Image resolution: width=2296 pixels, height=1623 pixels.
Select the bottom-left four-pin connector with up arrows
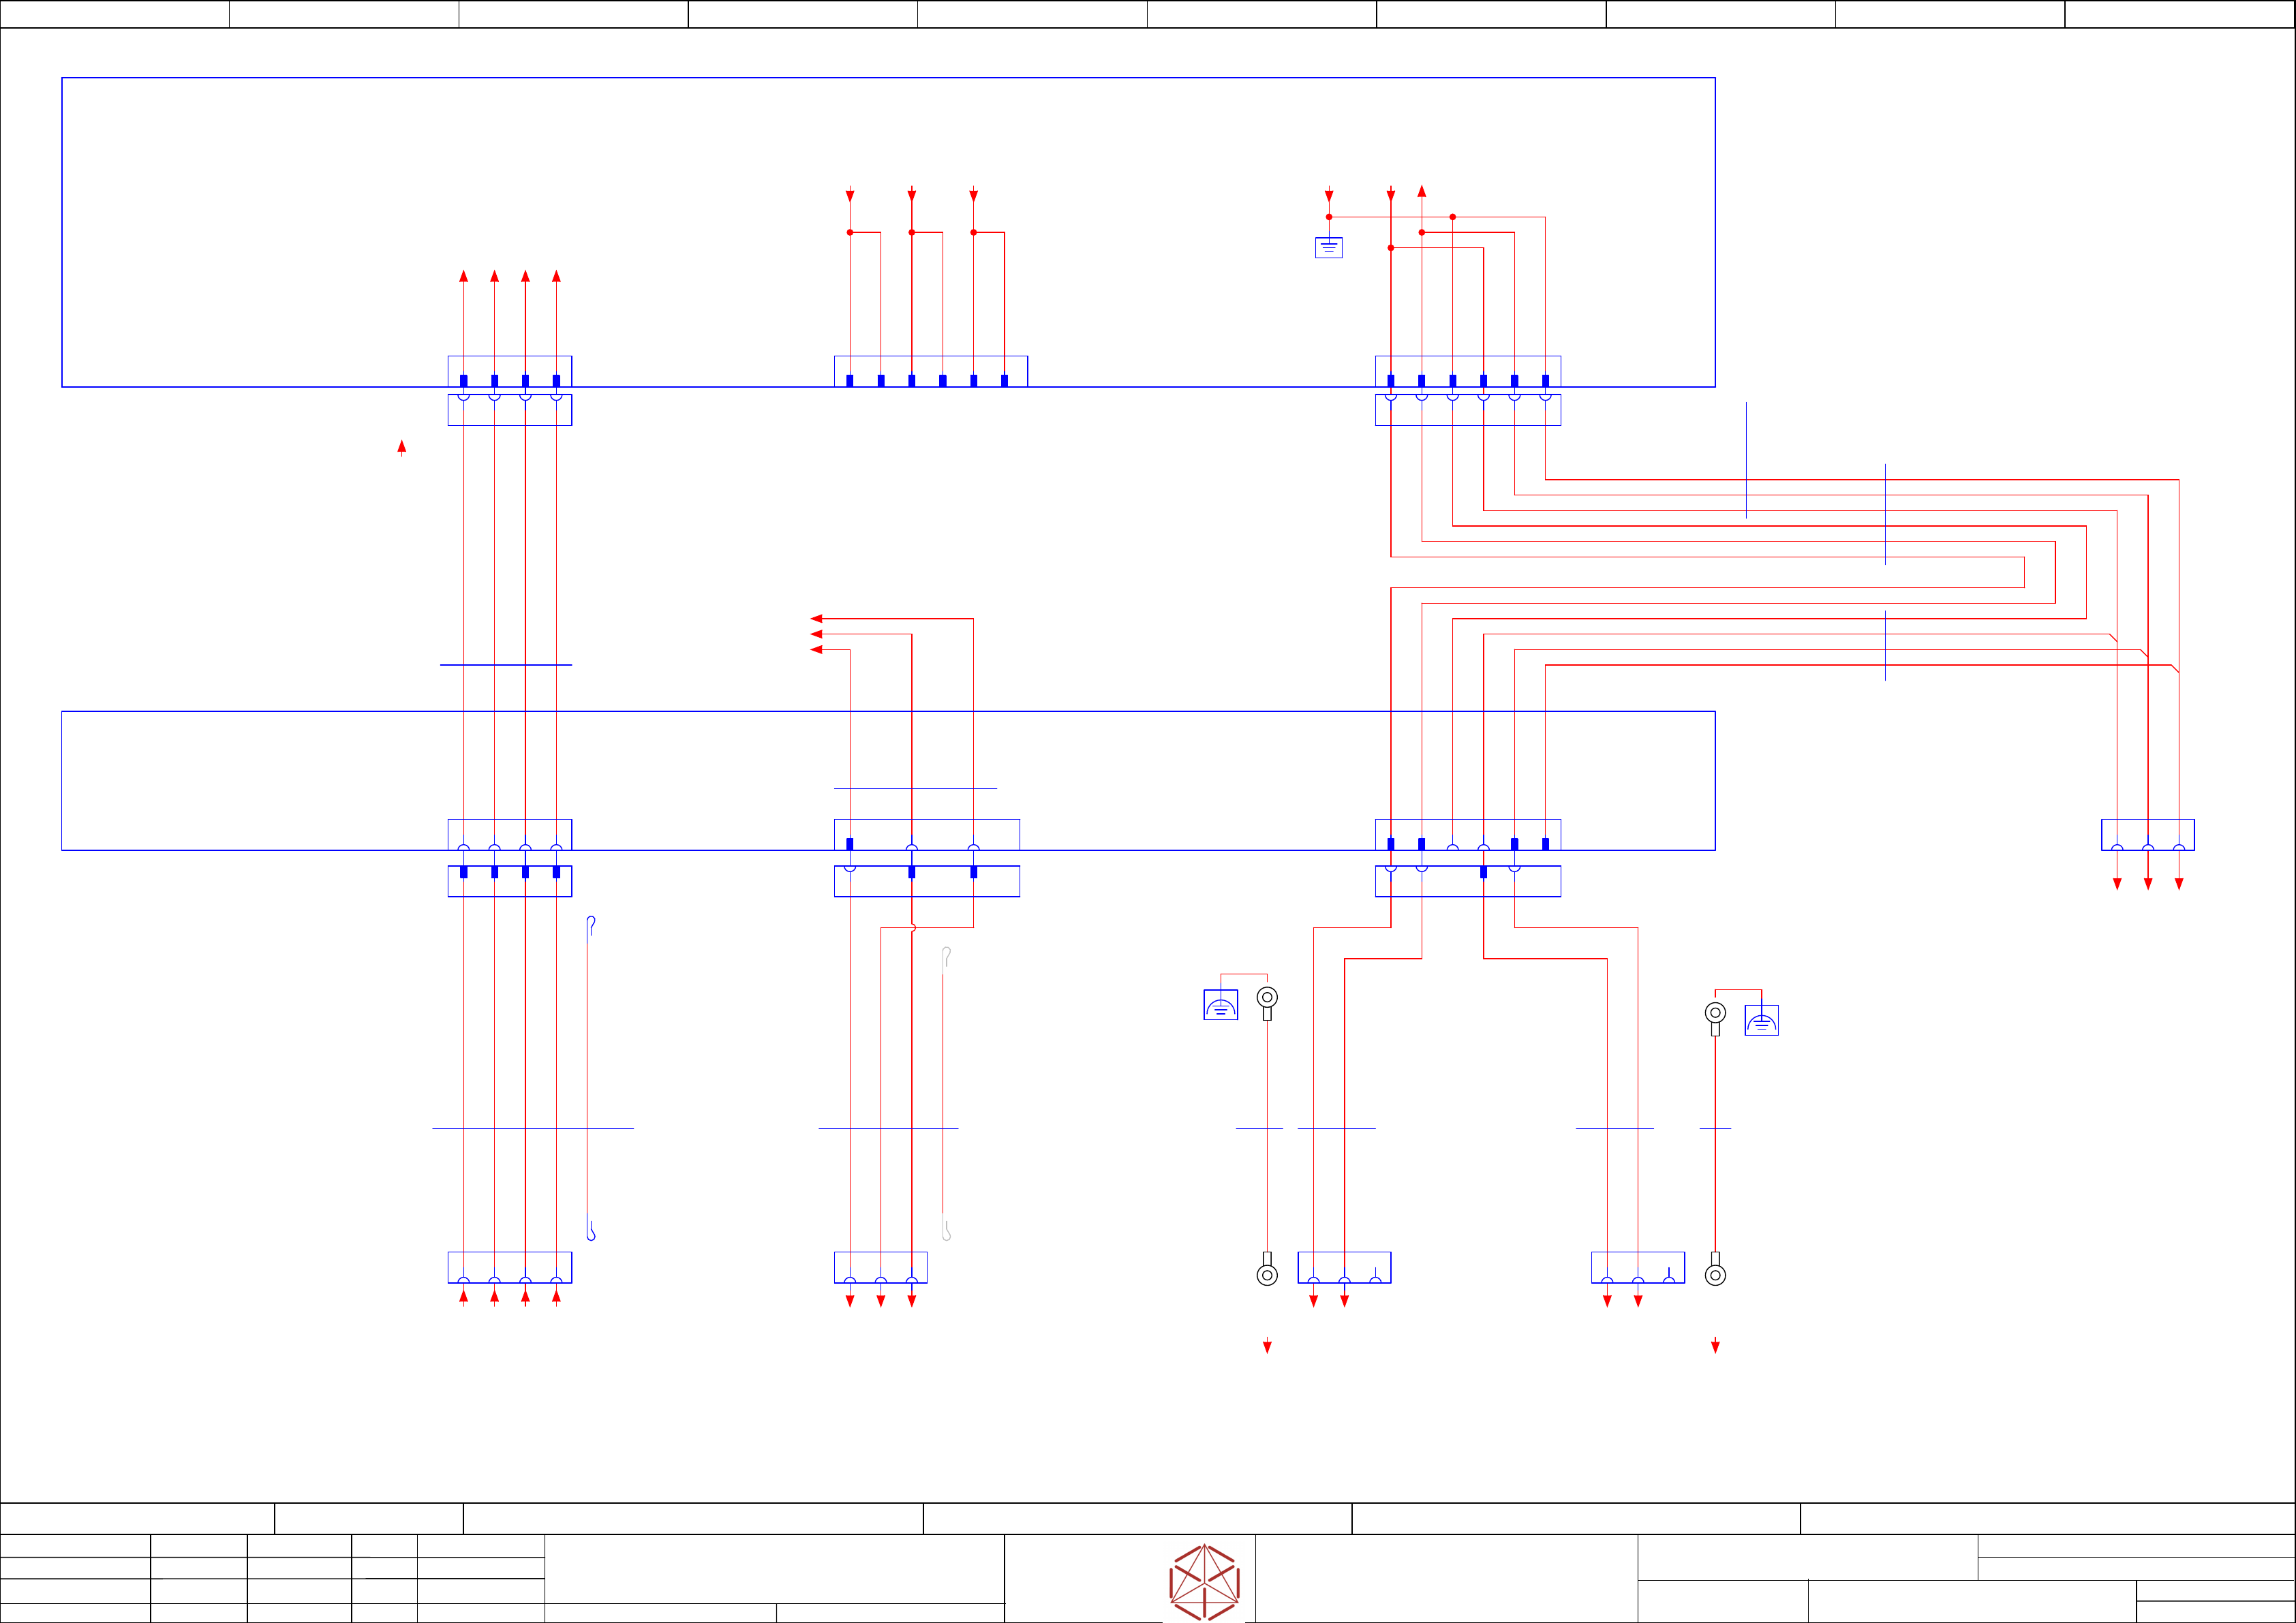click(x=509, y=1267)
